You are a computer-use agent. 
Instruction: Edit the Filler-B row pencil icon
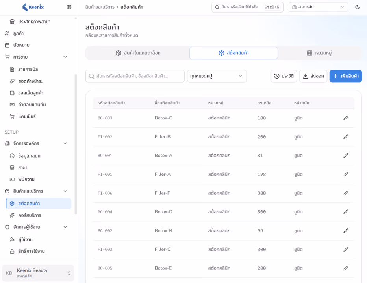346,137
